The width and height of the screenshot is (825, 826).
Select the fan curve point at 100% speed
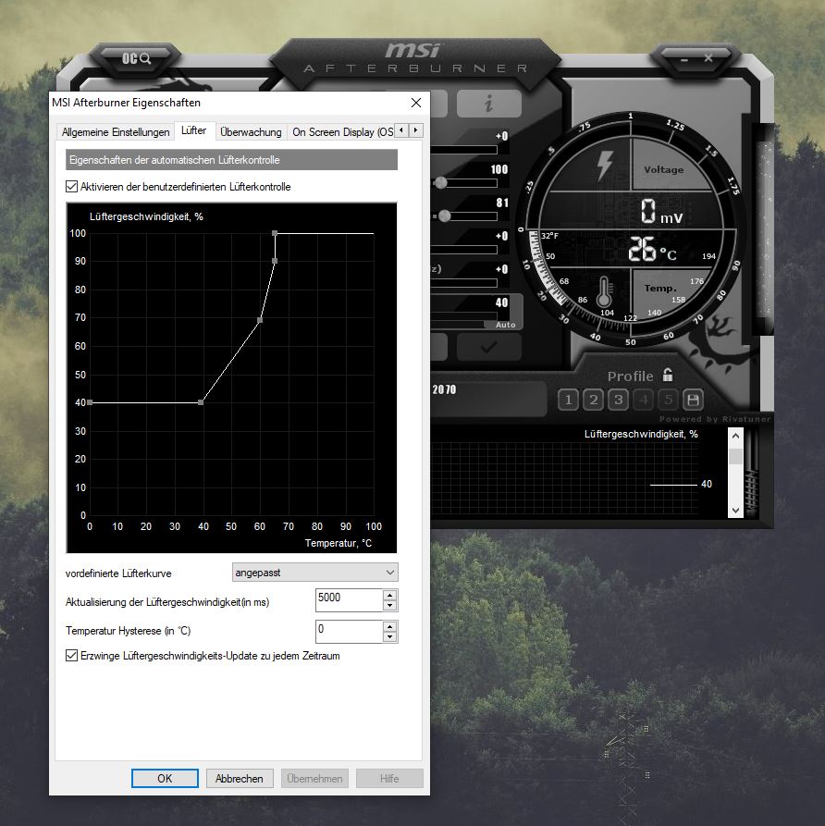tap(275, 233)
